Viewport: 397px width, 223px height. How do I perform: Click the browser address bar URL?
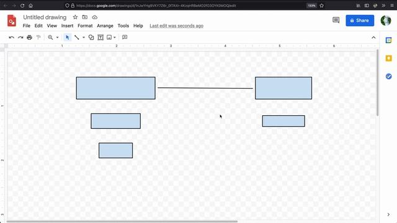156,6
